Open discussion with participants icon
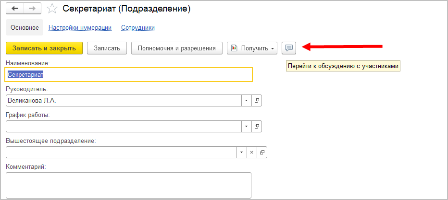448x200 pixels. click(288, 48)
